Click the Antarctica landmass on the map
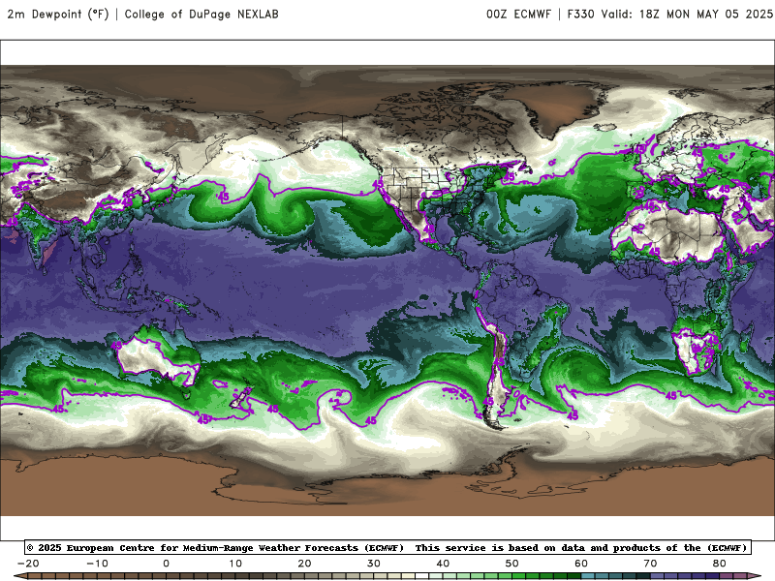The image size is (775, 581). coord(387,487)
